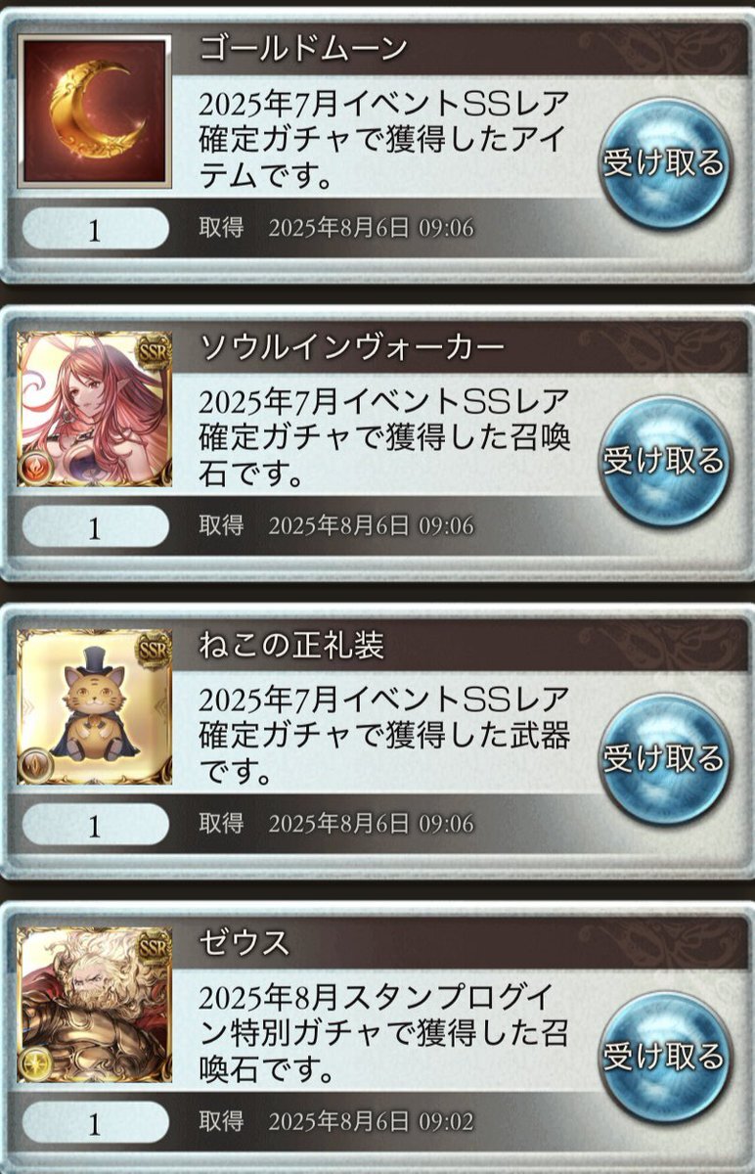This screenshot has height=1174, width=755.
Task: Tap the Gold Moon crescent item icon
Action: coord(95,112)
